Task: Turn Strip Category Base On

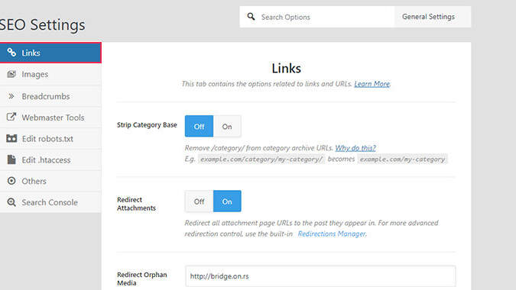Action: tap(227, 126)
